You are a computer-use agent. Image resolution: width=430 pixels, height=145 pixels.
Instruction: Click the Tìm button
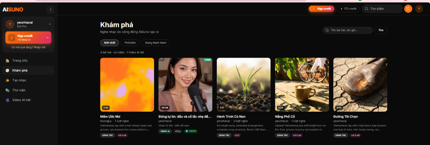[x=381, y=30]
